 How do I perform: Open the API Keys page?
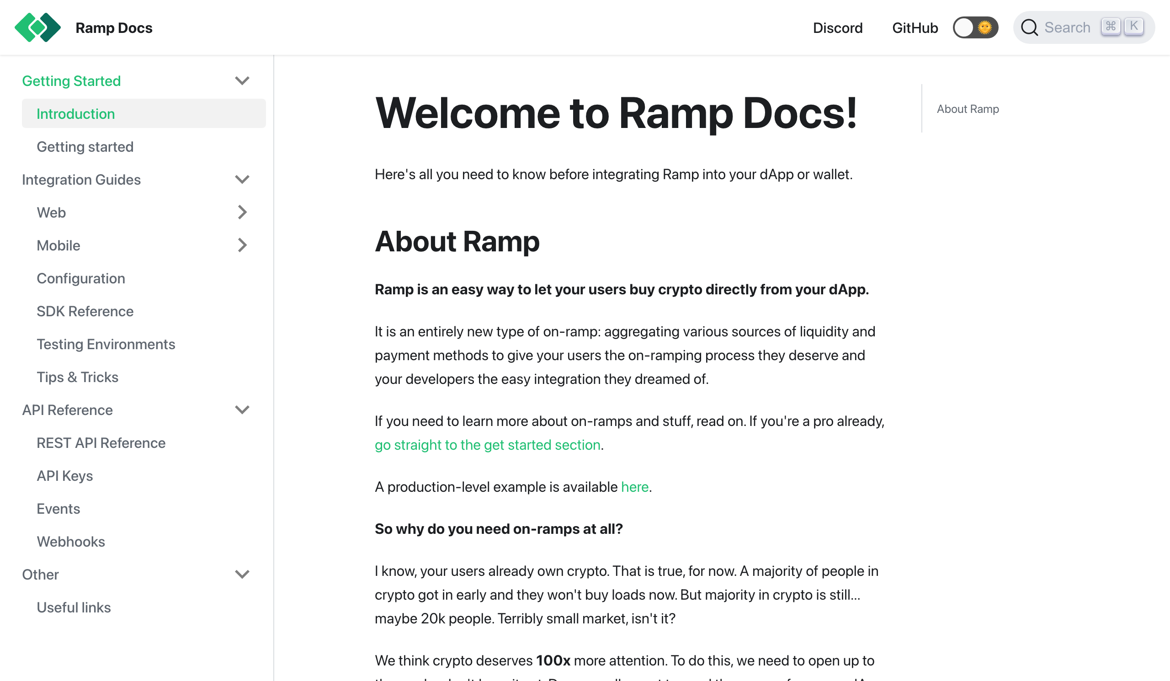point(64,476)
